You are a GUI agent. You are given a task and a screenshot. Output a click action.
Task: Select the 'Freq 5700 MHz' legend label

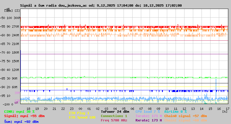[114, 120]
